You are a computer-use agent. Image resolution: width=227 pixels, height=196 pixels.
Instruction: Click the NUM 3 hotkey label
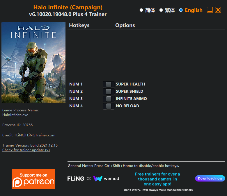76,99
